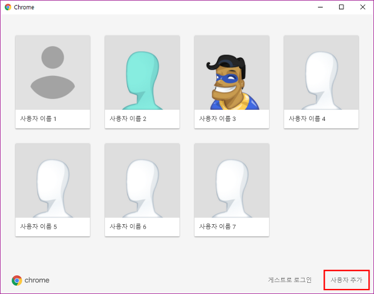Select the white mannequin avatar of 사용자 이름 7

[x=232, y=181]
